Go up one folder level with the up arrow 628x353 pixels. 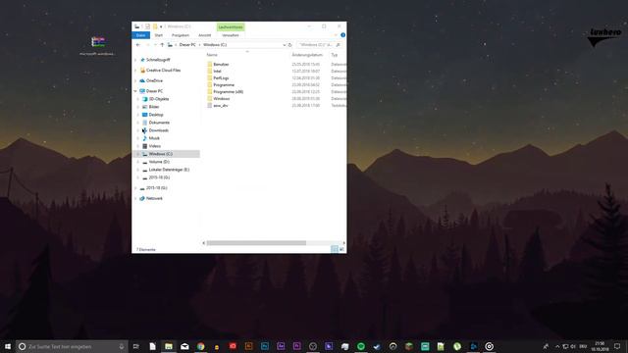click(162, 45)
